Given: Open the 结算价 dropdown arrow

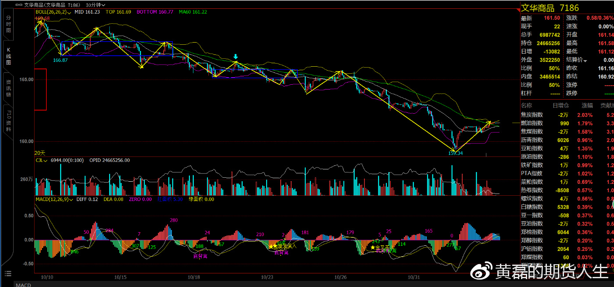Looking at the screenshot, I should (x=585, y=60).
